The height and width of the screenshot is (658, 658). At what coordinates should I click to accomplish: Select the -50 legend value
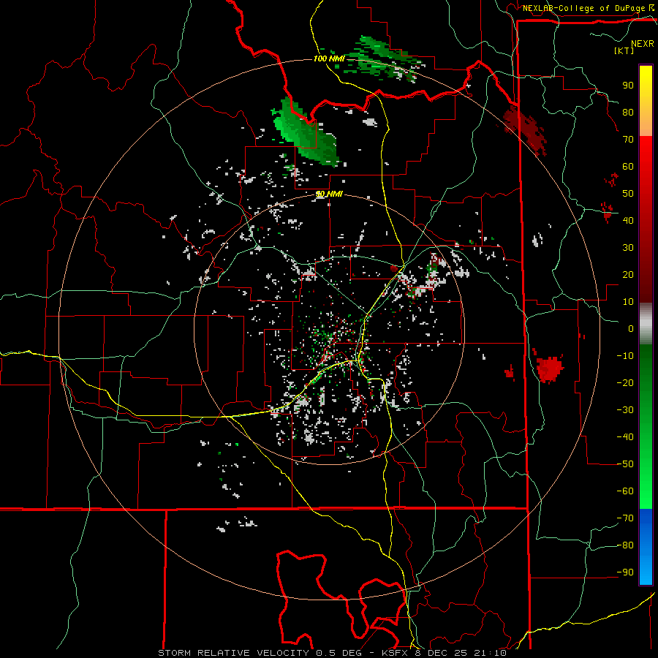(625, 464)
